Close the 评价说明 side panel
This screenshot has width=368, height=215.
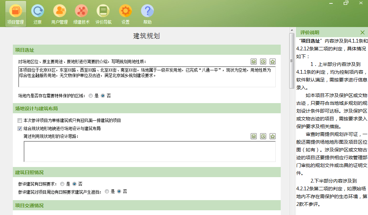362,32
